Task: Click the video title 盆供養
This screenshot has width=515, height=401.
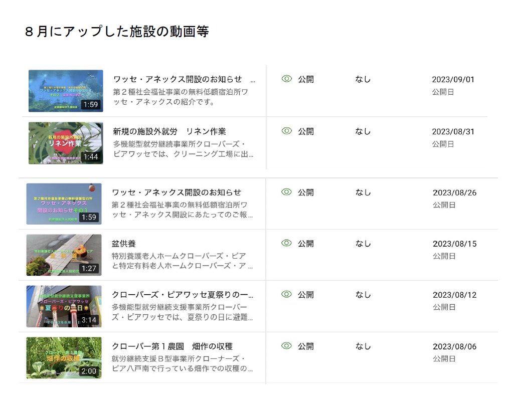Action: (x=124, y=244)
